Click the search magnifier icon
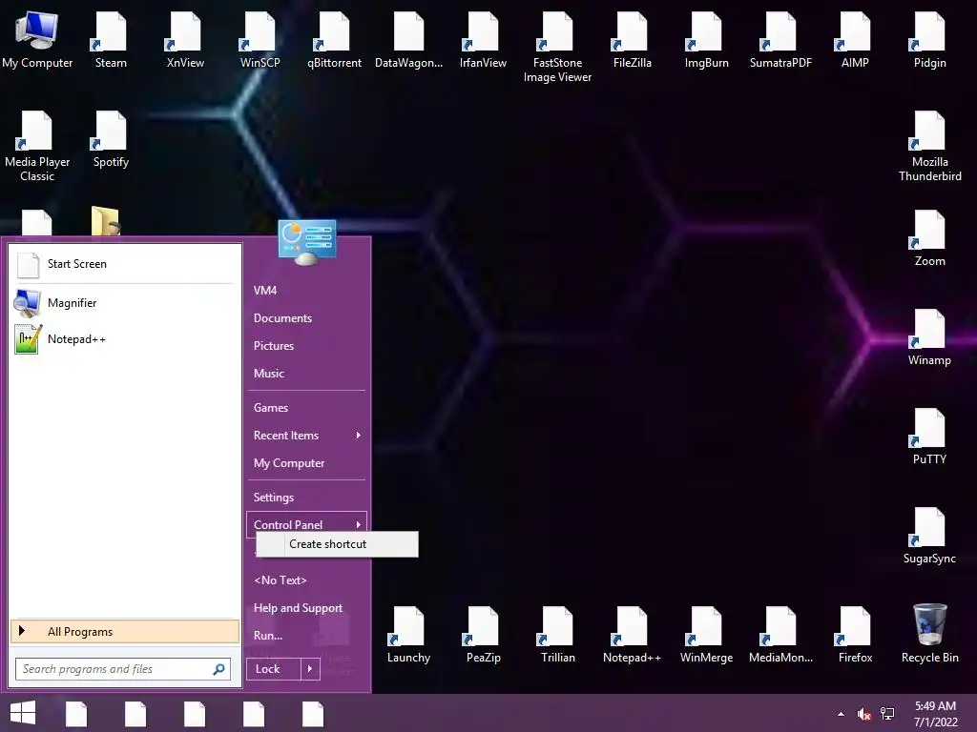977x732 pixels. click(218, 669)
